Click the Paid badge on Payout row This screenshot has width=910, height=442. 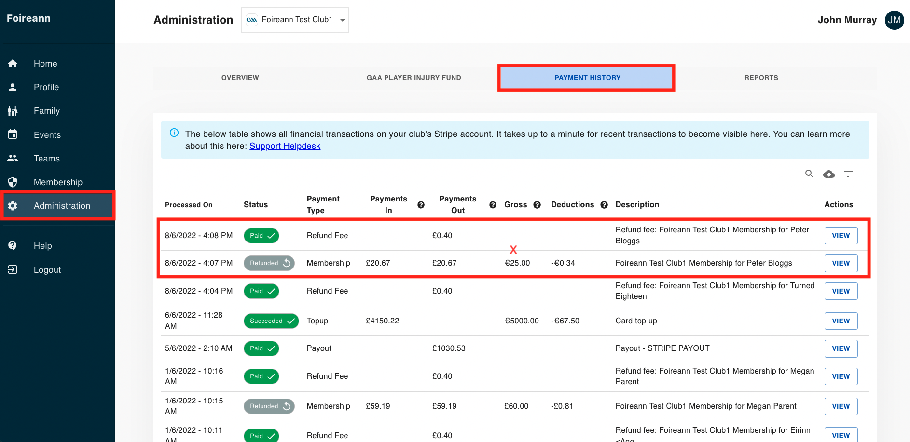262,348
